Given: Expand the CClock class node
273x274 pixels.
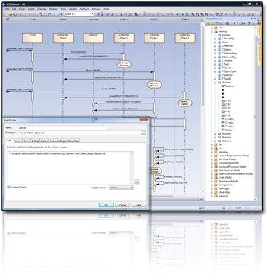Looking at the screenshot, I should click(215, 42).
